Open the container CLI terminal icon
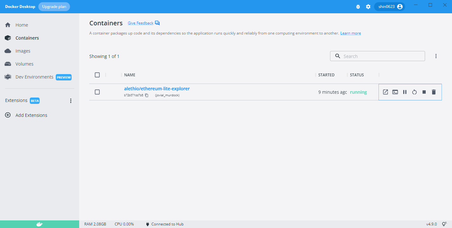Viewport: 452px width, 228px height. pos(395,92)
